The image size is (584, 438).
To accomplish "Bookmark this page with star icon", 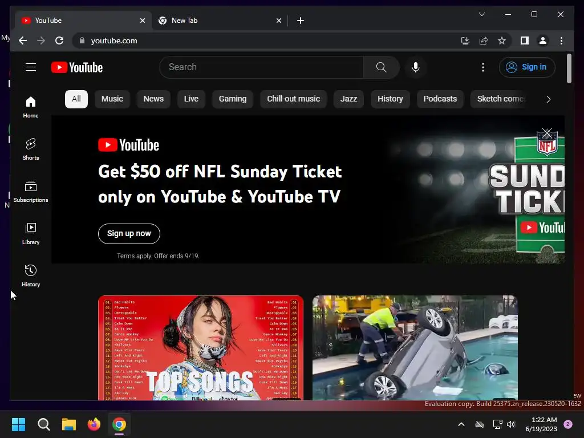I will click(x=502, y=40).
